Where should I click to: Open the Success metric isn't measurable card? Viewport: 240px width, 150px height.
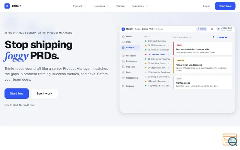click(x=203, y=49)
